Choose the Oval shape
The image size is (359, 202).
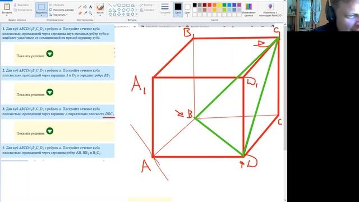[x=119, y=5]
